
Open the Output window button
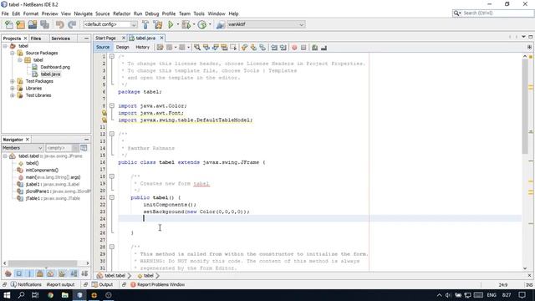click(x=102, y=284)
